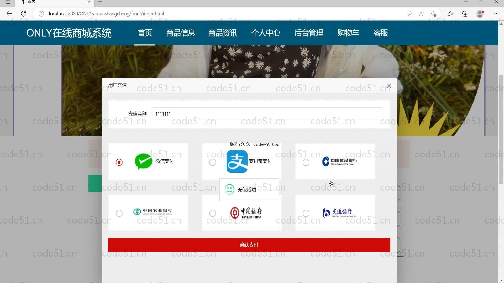
Task: Select the Alipay radio button
Action: [x=213, y=162]
